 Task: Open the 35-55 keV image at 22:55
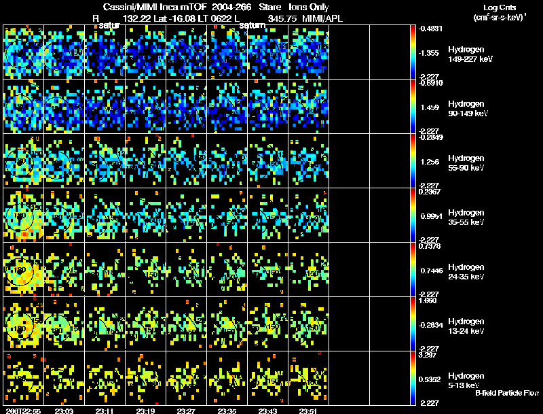[24, 215]
